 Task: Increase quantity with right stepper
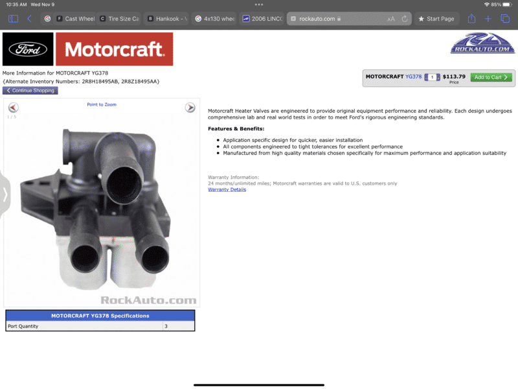click(x=438, y=77)
